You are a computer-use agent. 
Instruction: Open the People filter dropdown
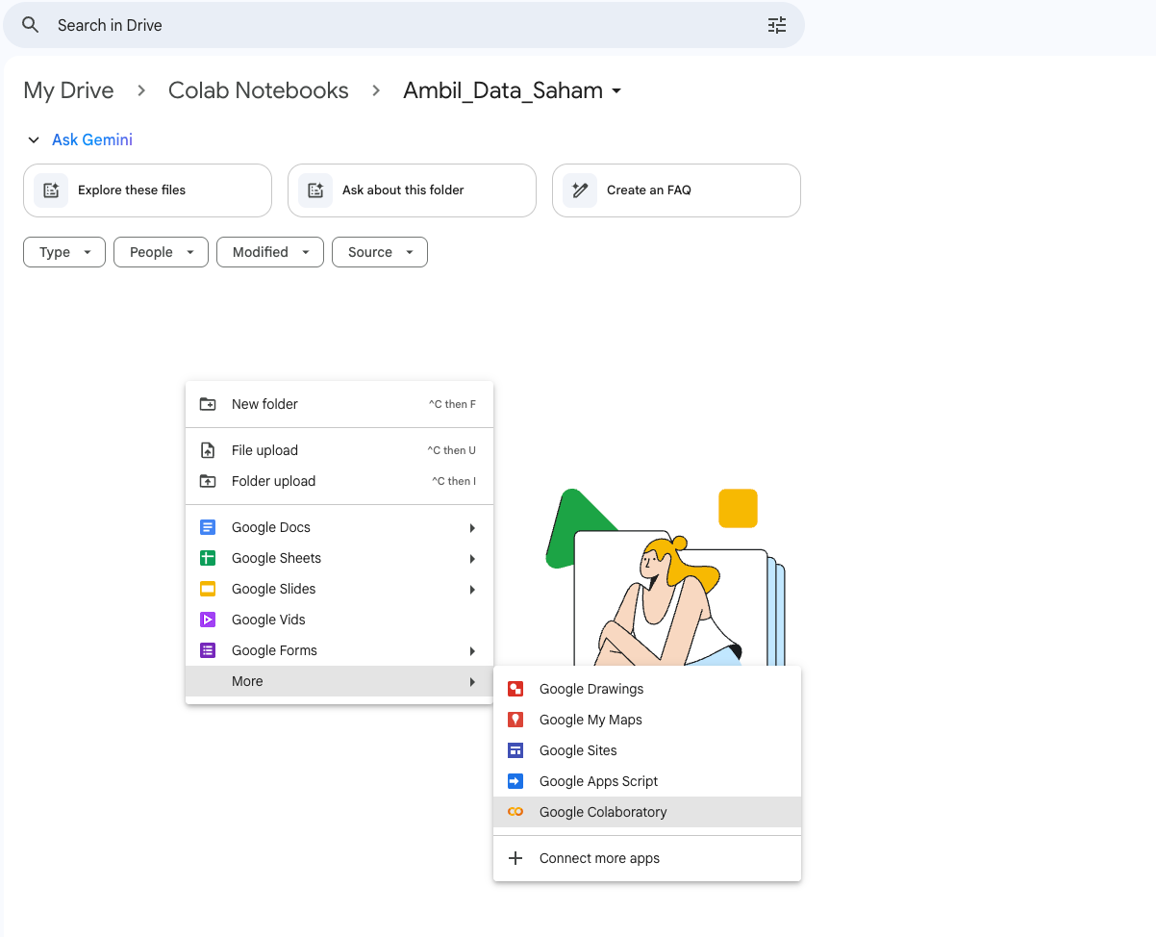(161, 252)
